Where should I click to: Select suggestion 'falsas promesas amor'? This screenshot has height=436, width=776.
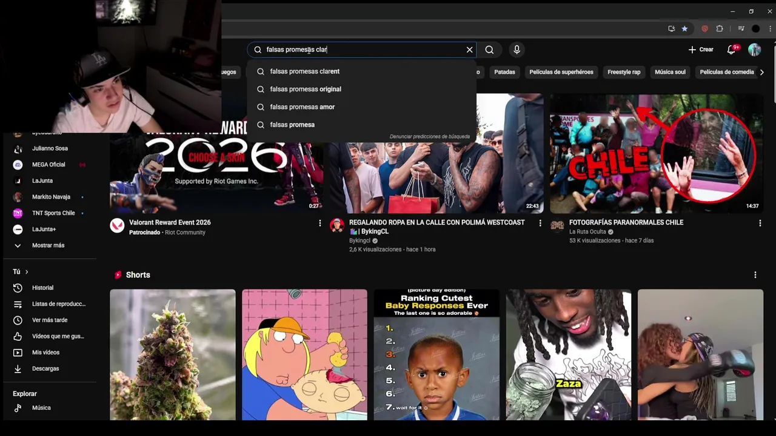[x=361, y=107]
